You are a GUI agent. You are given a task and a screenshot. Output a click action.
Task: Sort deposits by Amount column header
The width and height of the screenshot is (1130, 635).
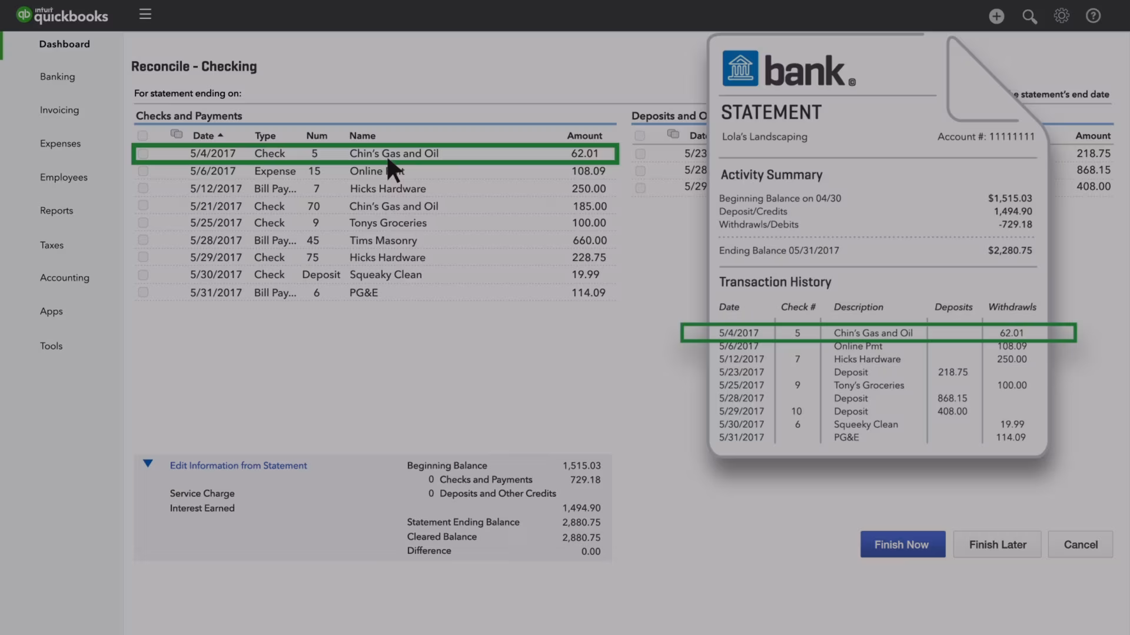[1093, 136]
